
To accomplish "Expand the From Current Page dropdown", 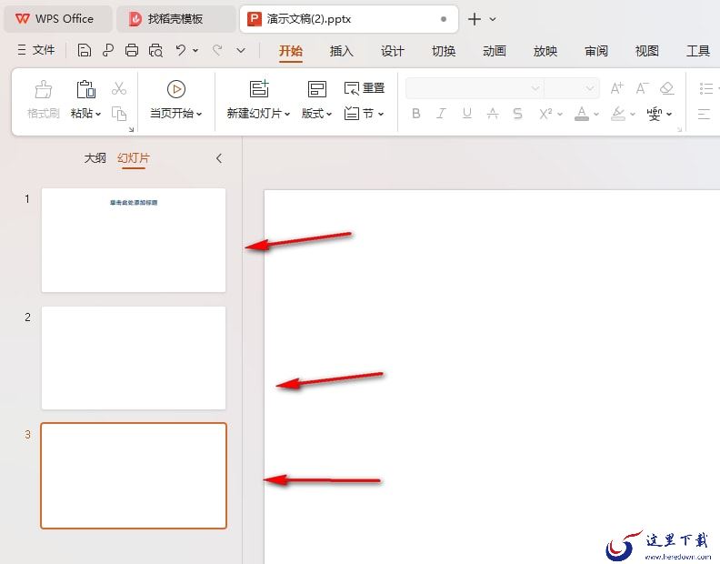I will click(199, 114).
